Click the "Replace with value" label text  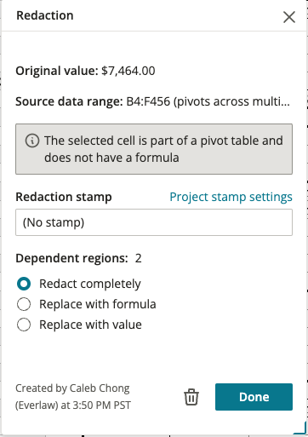pos(90,325)
